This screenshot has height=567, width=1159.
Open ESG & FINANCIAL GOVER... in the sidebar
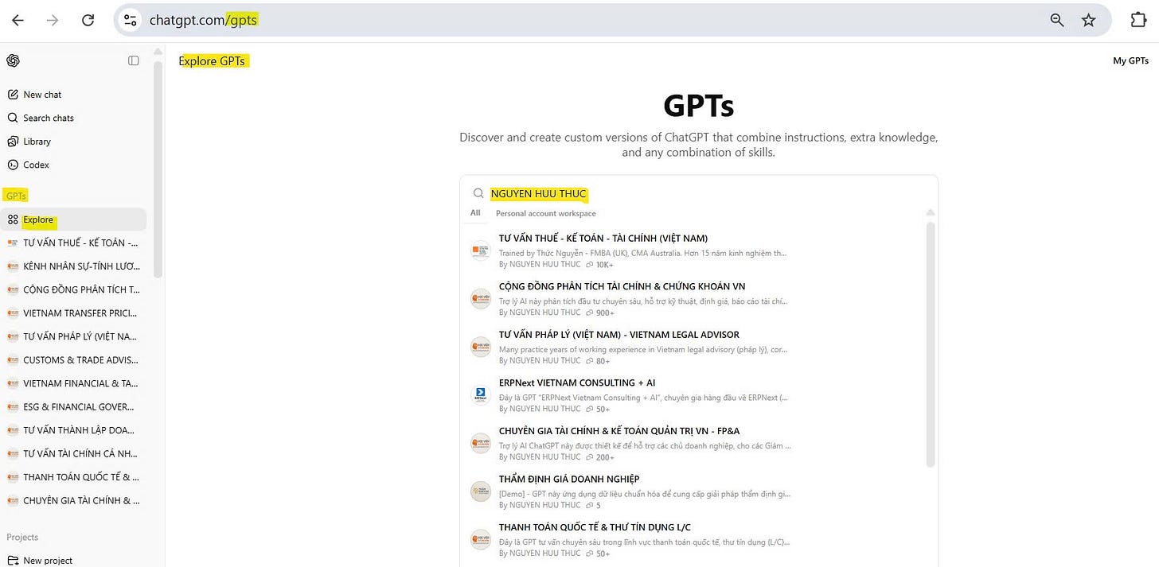(x=75, y=406)
